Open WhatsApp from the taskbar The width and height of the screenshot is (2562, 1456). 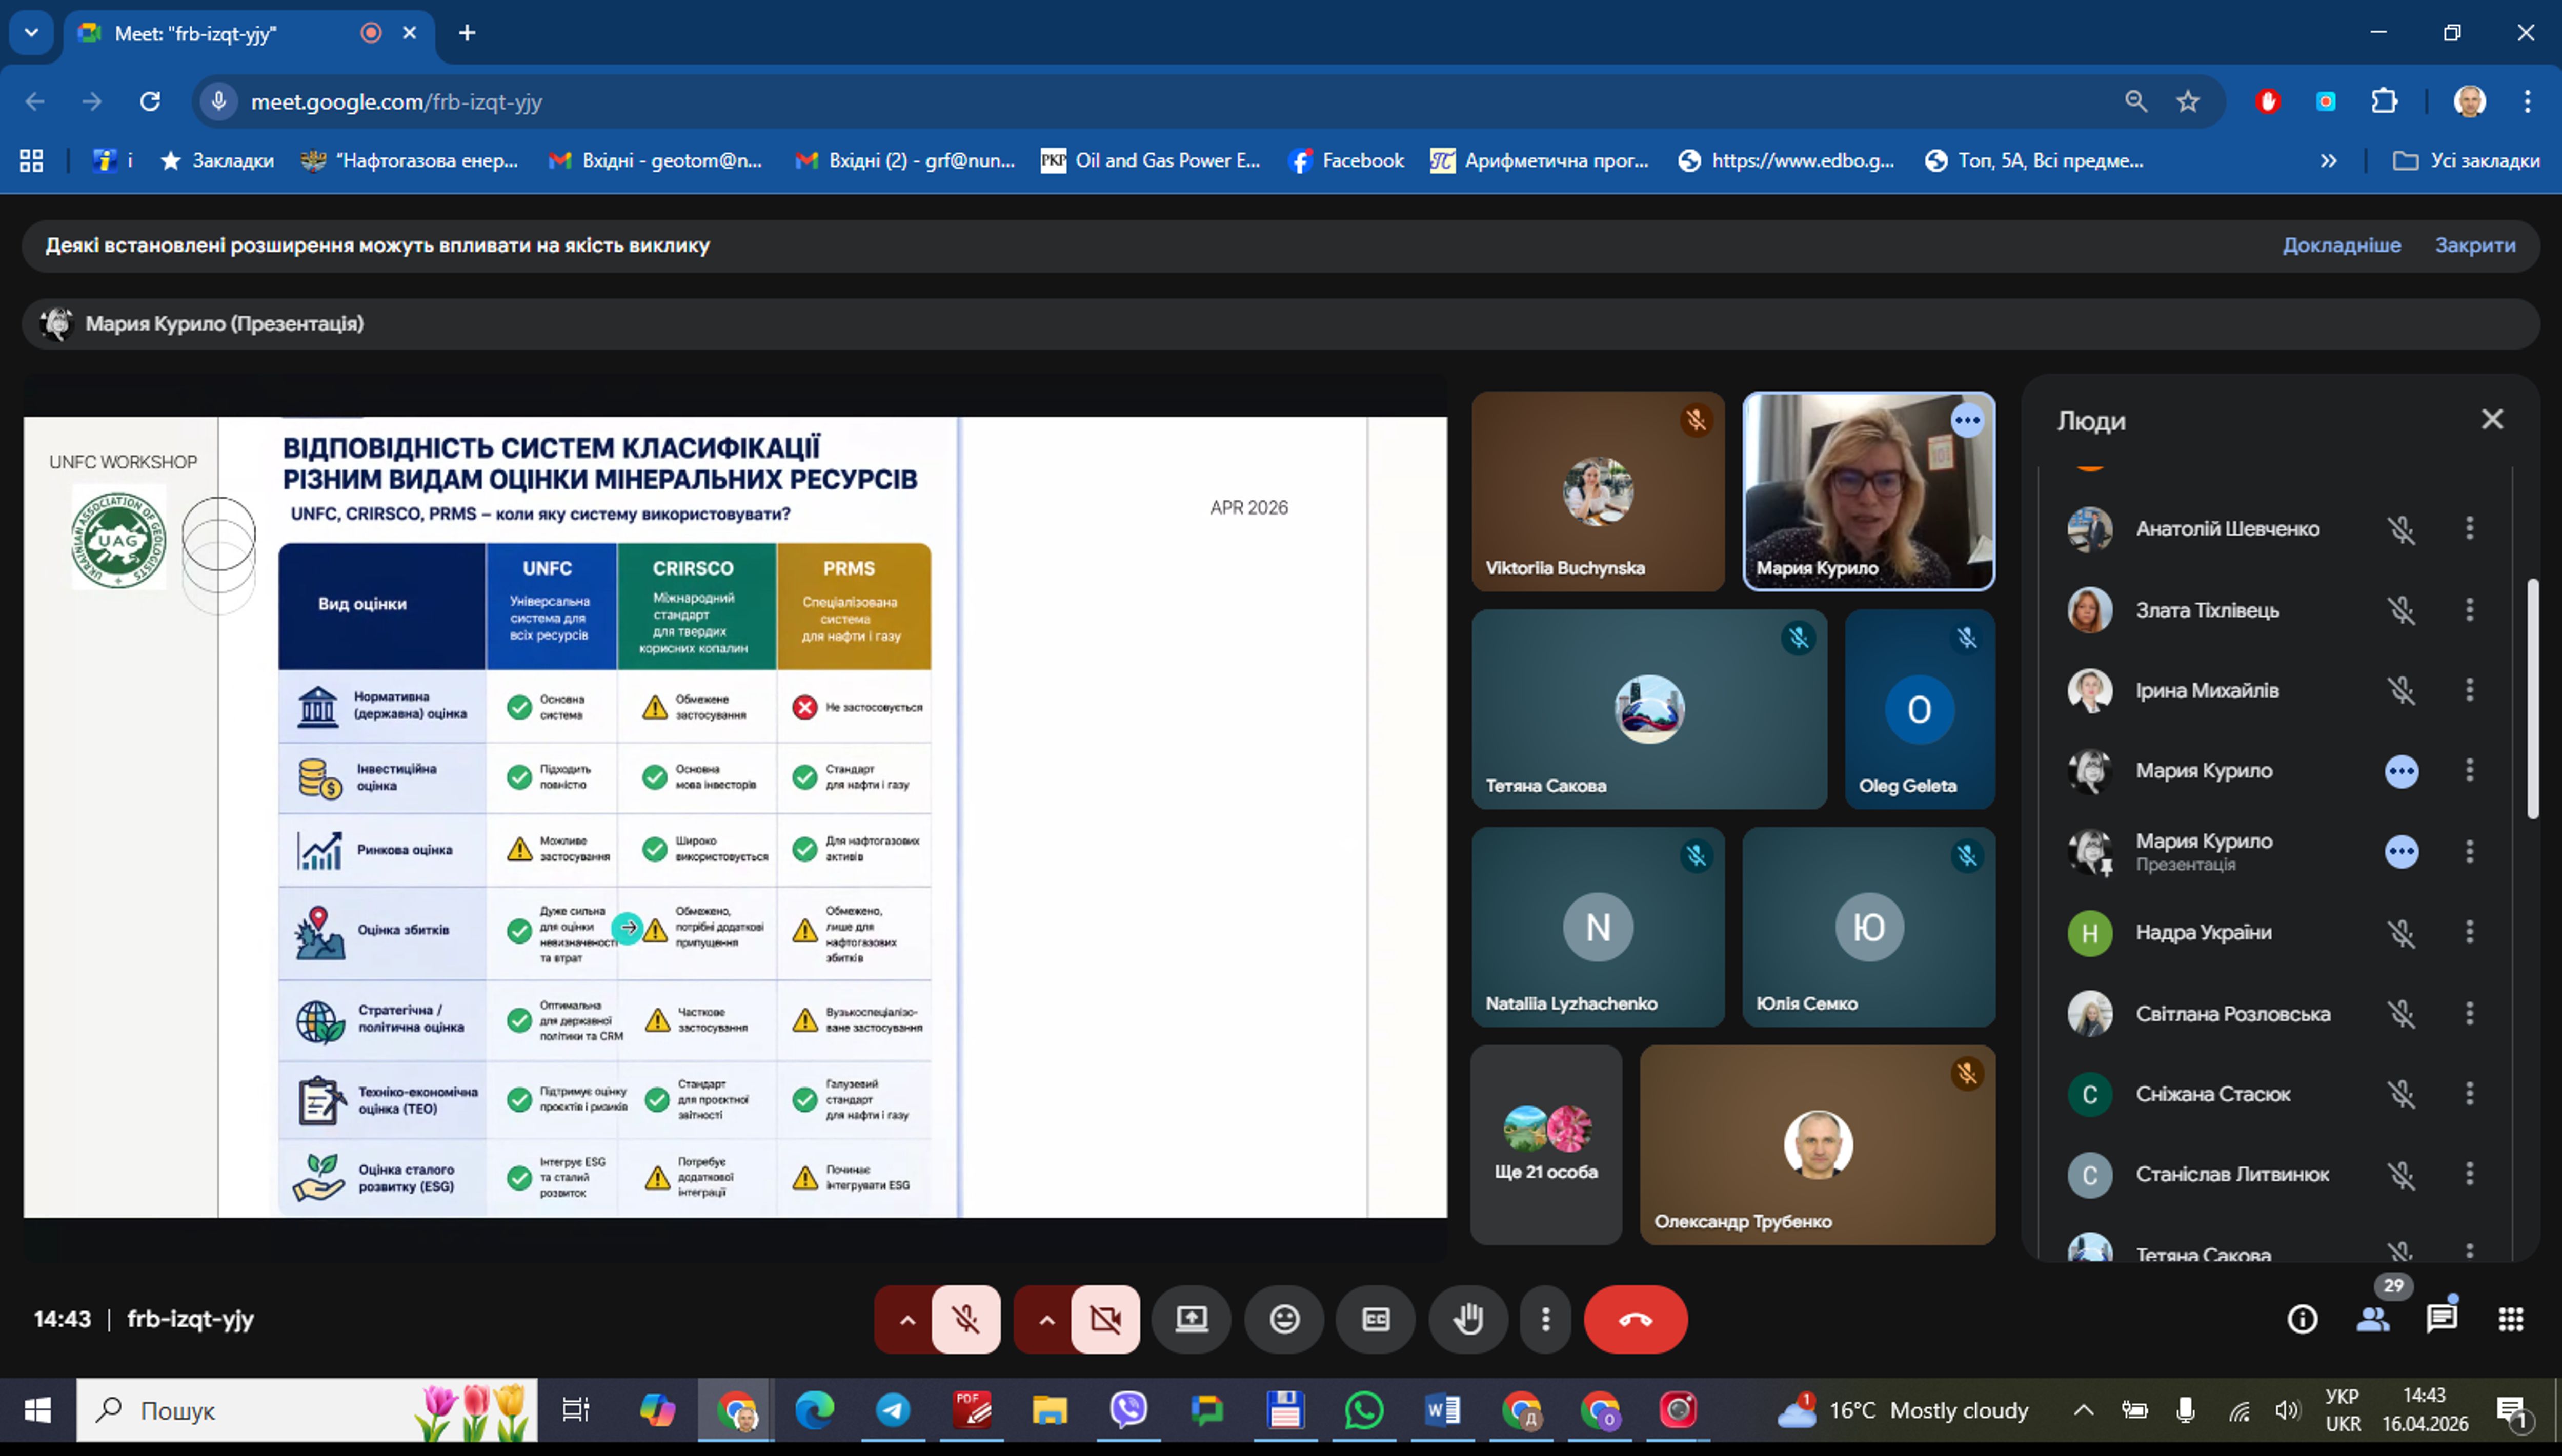[1363, 1411]
